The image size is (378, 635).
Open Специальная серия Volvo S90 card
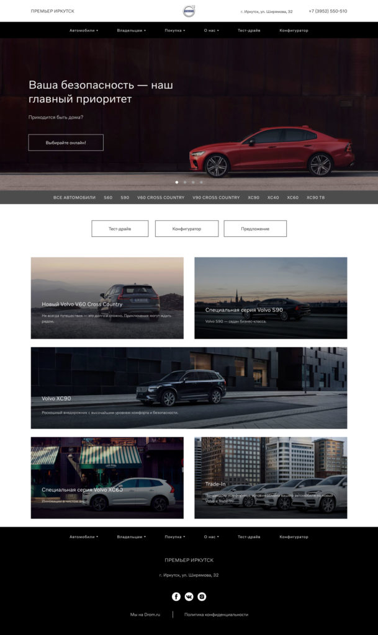(x=271, y=298)
